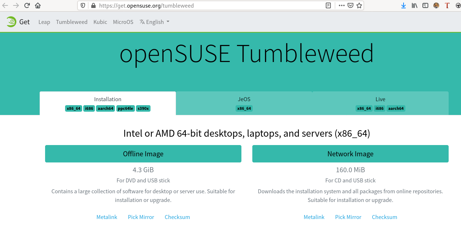Select the Live tab
Viewport: 461px width, 227px height.
coord(380,103)
